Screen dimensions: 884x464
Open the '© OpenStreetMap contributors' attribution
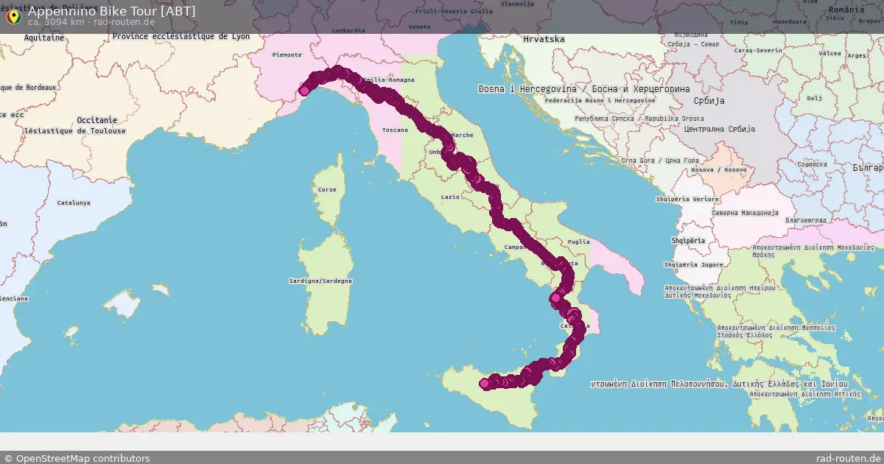[77, 458]
